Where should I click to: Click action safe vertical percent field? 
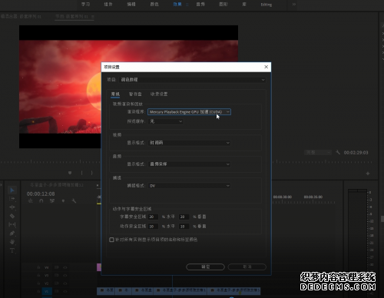pyautogui.click(x=184, y=227)
